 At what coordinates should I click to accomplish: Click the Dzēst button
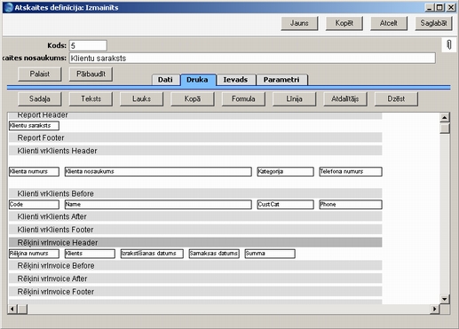click(396, 98)
